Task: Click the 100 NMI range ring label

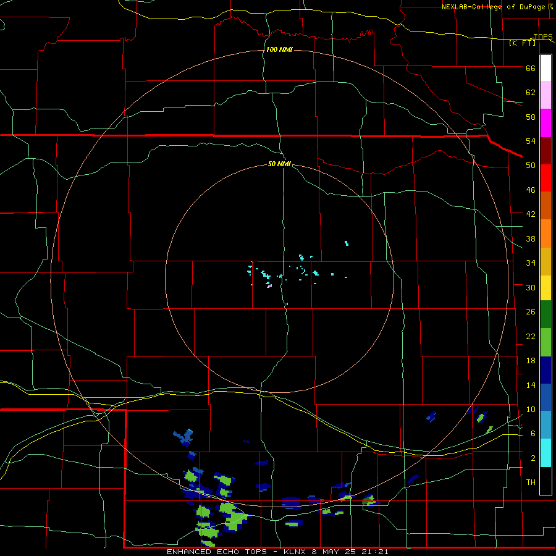Action: [279, 49]
